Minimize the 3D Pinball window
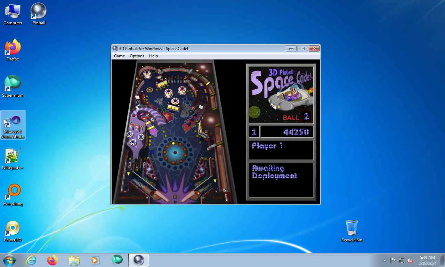Screen dimensions: 445x267 pyautogui.click(x=291, y=49)
